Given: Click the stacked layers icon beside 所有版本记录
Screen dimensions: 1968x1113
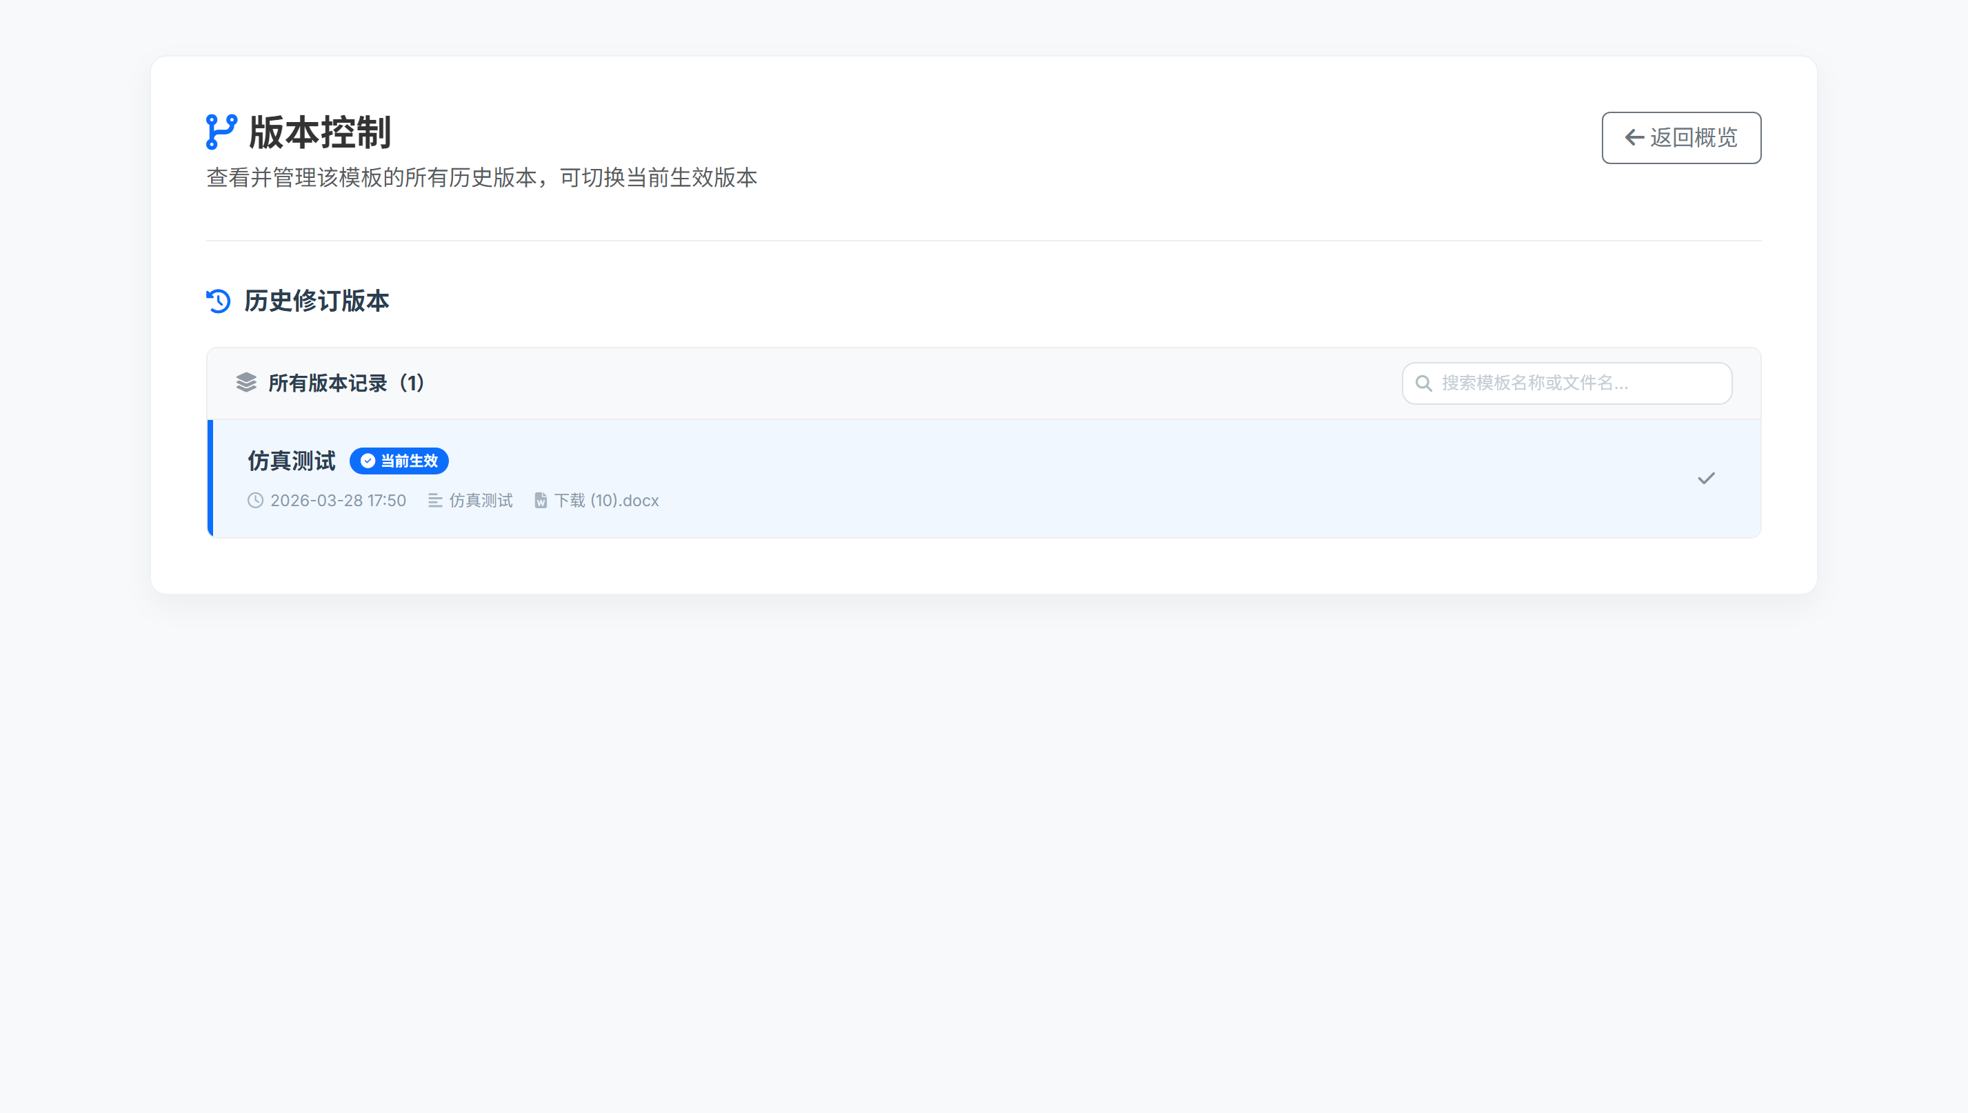Looking at the screenshot, I should click(246, 382).
